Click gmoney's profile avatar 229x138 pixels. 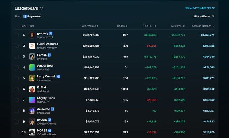click(32, 35)
